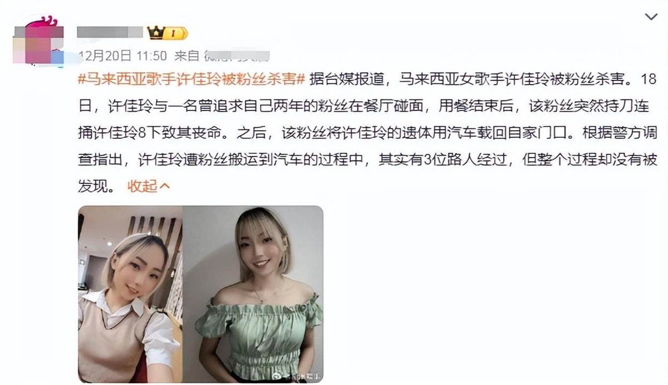Collapse the post with 收起
Viewport: 668px width, 385px height.
click(x=143, y=186)
